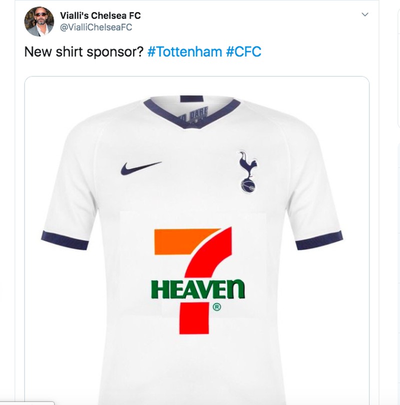Open the tweet options chevron menu

365,14
